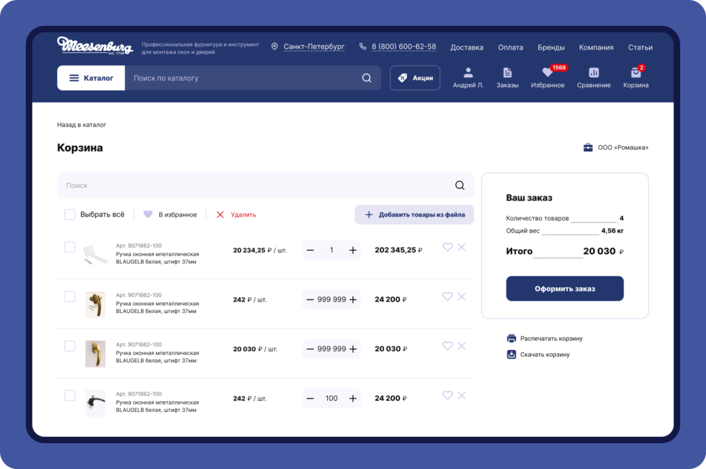Open Бренды in top navigation
The image size is (706, 469).
click(551, 47)
